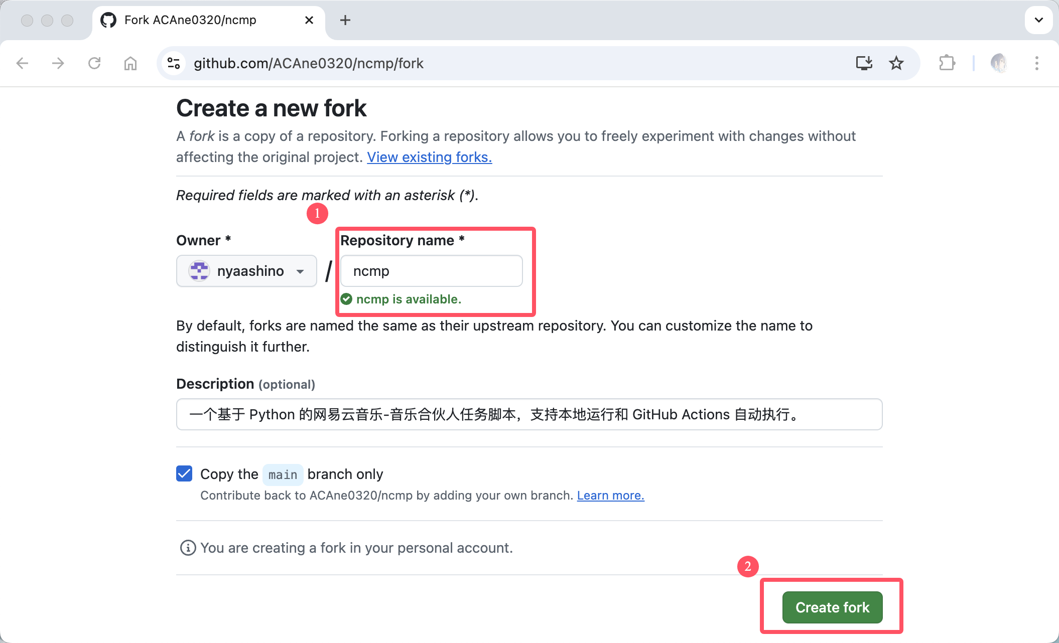
Task: Bookmark this page with the star icon
Action: (896, 63)
